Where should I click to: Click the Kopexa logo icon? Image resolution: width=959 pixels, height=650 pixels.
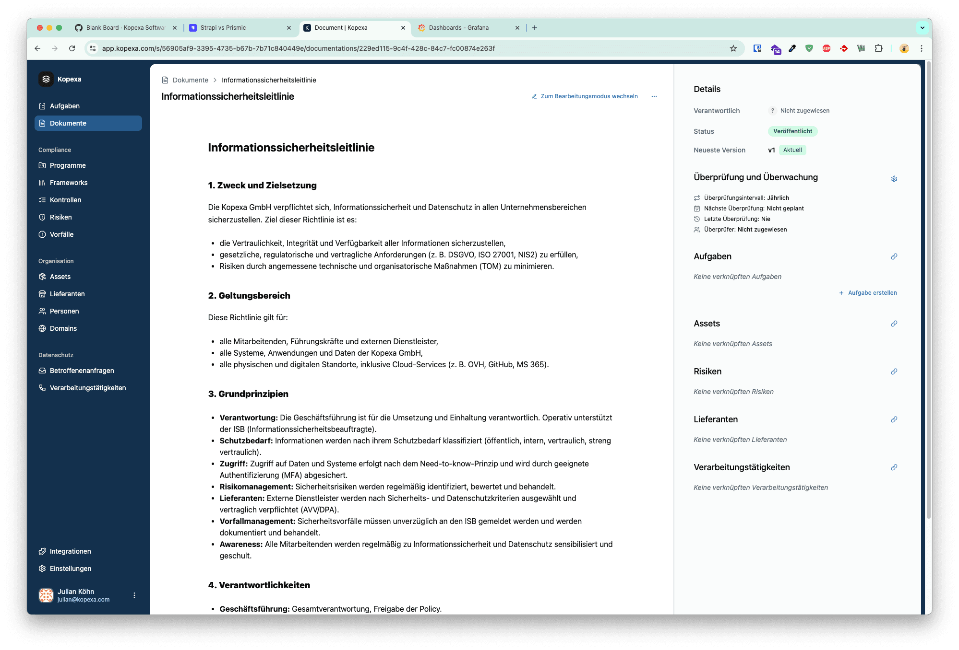(46, 79)
